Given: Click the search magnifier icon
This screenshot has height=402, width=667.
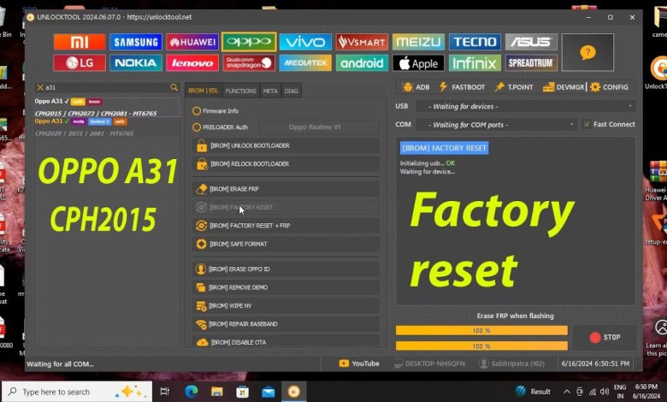Looking at the screenshot, I should coord(174,87).
